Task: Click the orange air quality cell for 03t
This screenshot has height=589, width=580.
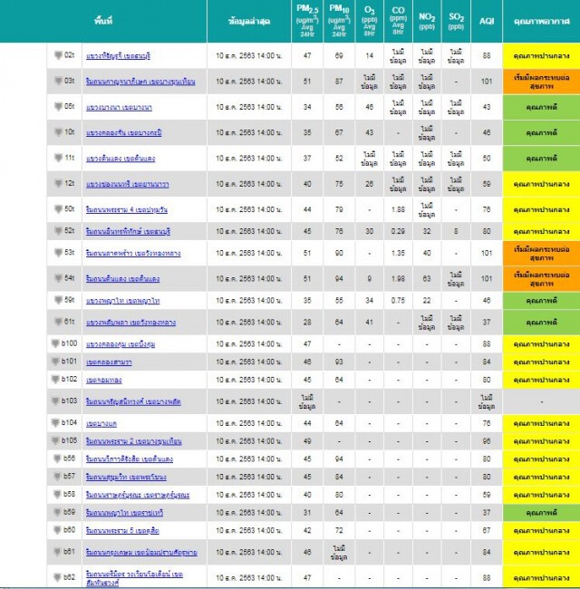Action: tap(541, 82)
